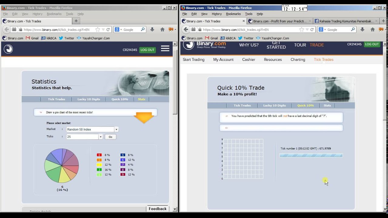Open View menu in right Firefox window
Screen dimensions: 388x218
coord(204,14)
